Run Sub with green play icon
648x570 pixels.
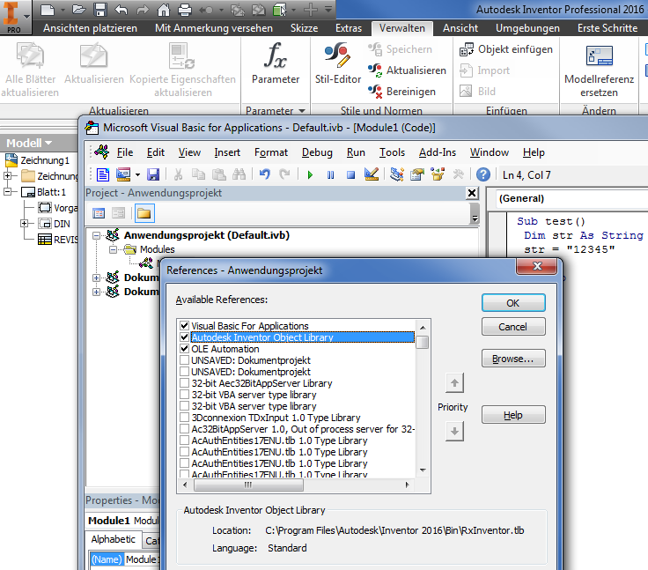coord(310,174)
